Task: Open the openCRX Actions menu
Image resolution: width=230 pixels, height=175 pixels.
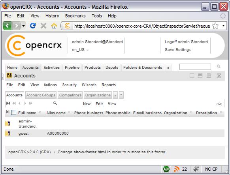Action: pyautogui.click(x=50, y=85)
